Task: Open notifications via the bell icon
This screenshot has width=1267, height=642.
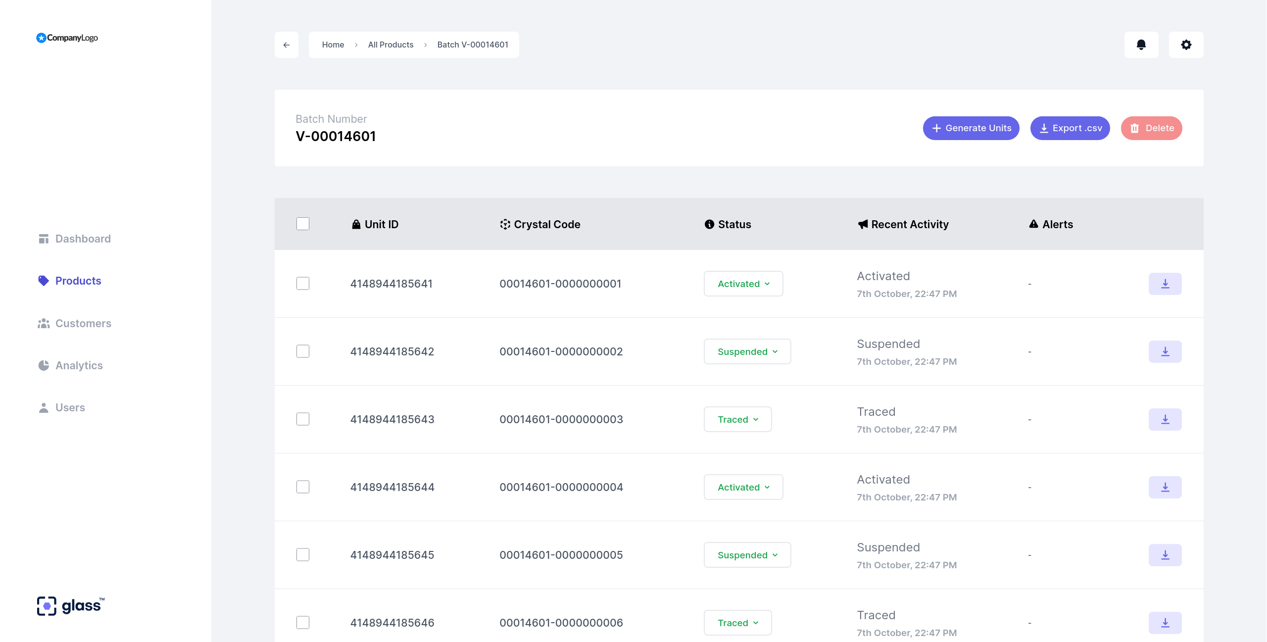Action: pos(1141,45)
